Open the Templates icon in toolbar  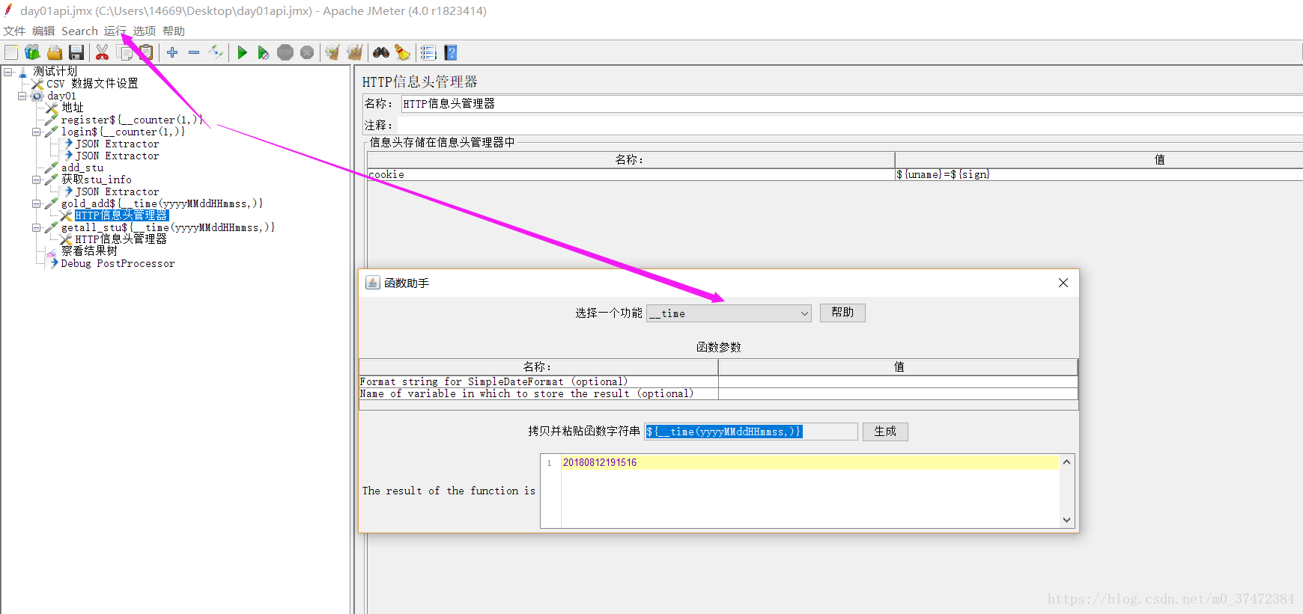(32, 52)
